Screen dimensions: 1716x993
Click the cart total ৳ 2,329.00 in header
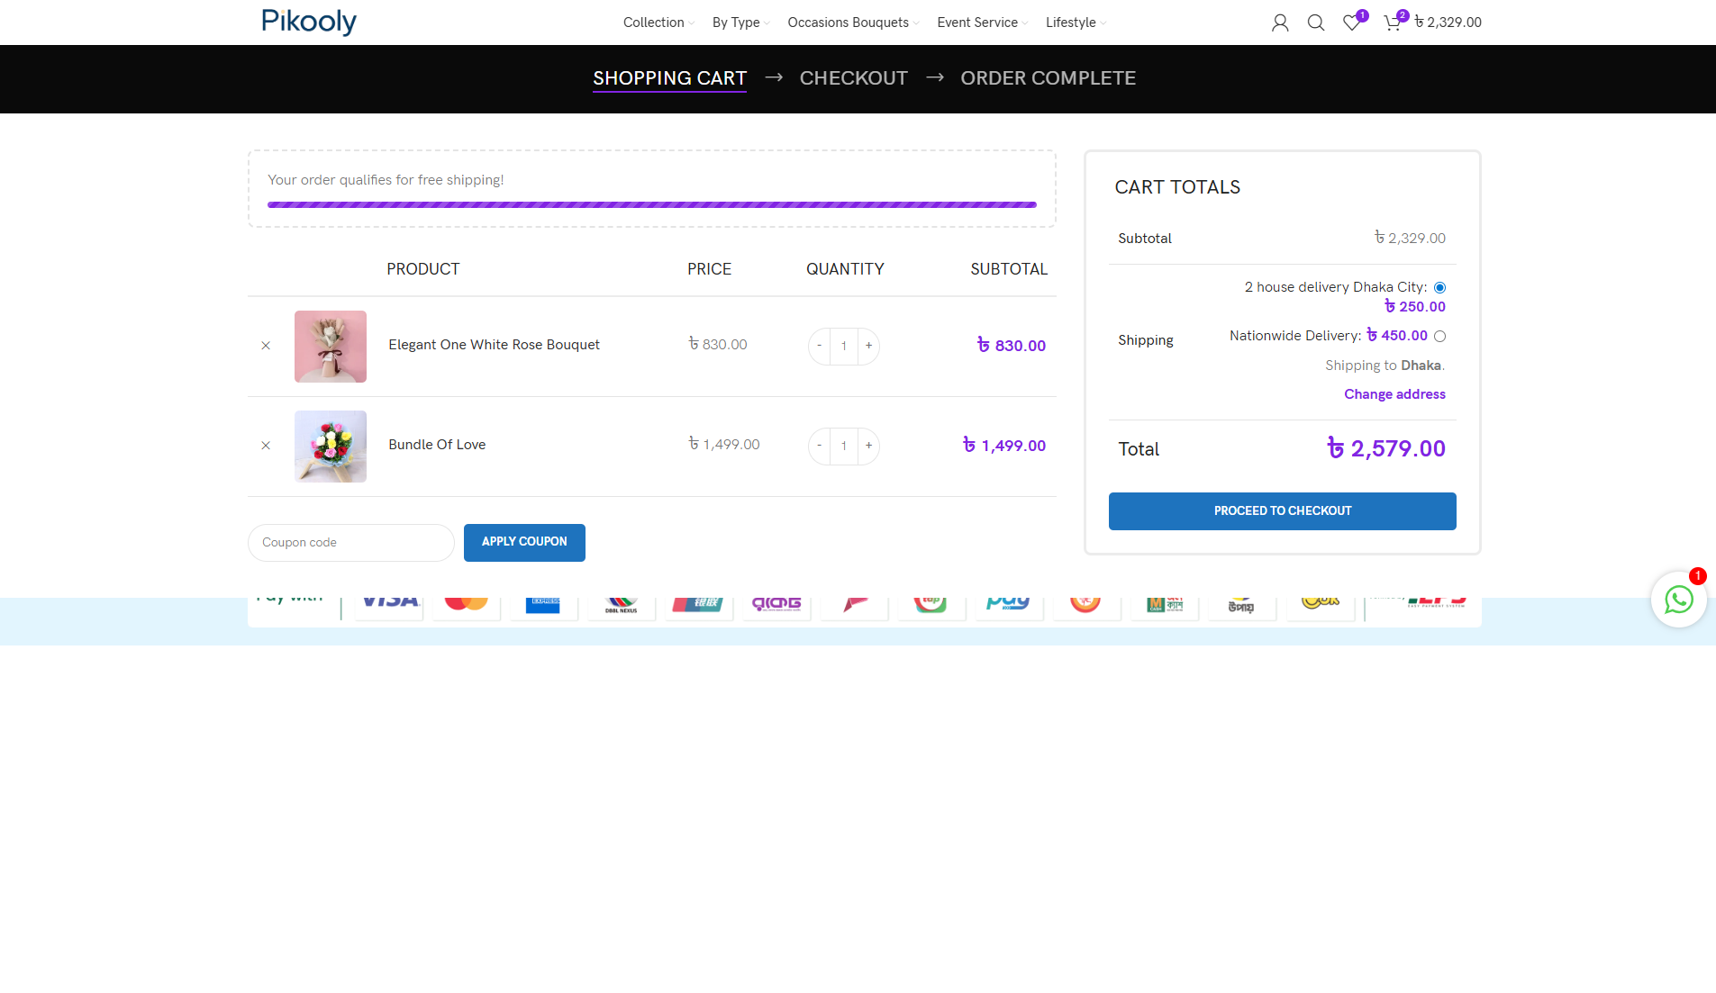click(1448, 23)
